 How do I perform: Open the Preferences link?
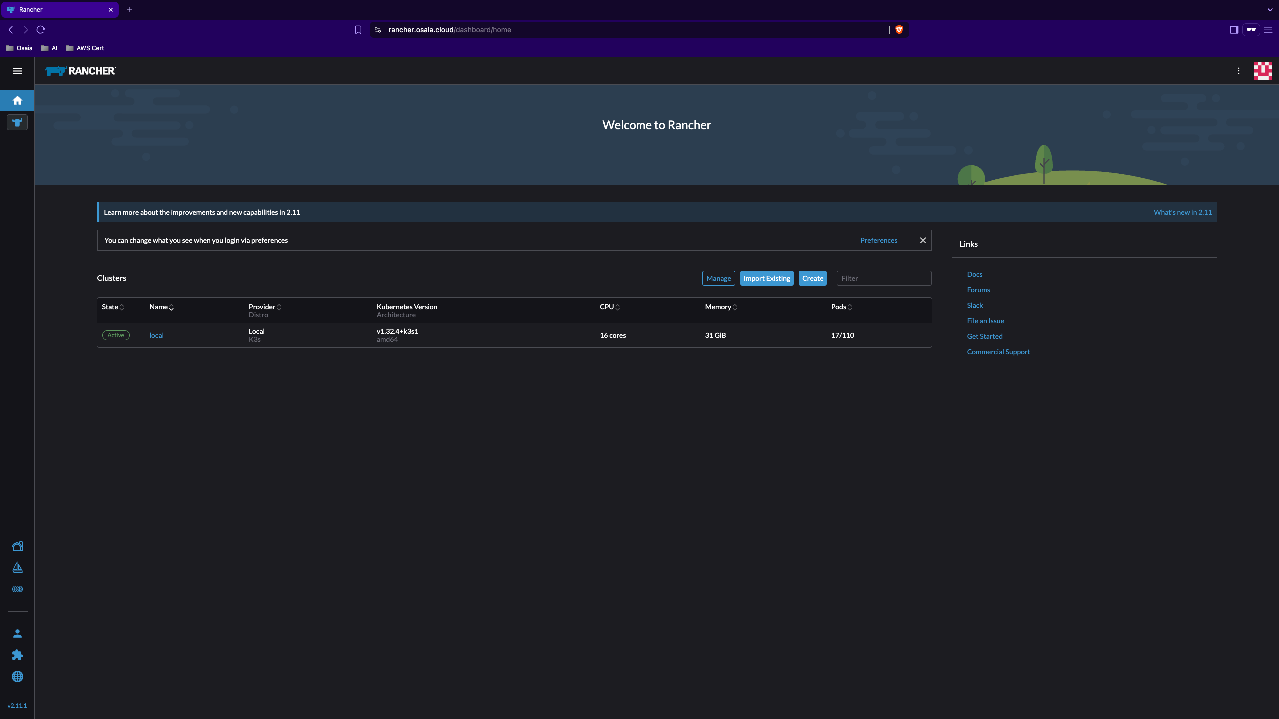tap(878, 240)
